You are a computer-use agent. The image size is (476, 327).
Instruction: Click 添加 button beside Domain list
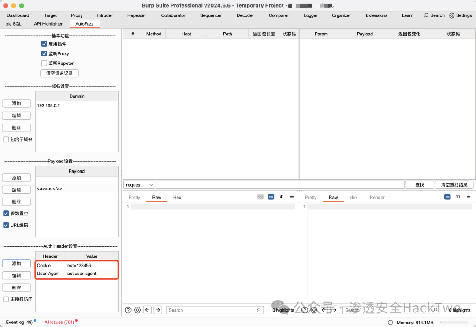pyautogui.click(x=16, y=104)
